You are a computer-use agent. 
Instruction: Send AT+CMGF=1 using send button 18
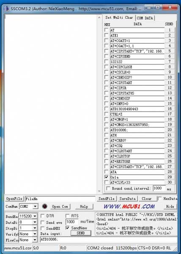pyautogui.click(x=170, y=119)
